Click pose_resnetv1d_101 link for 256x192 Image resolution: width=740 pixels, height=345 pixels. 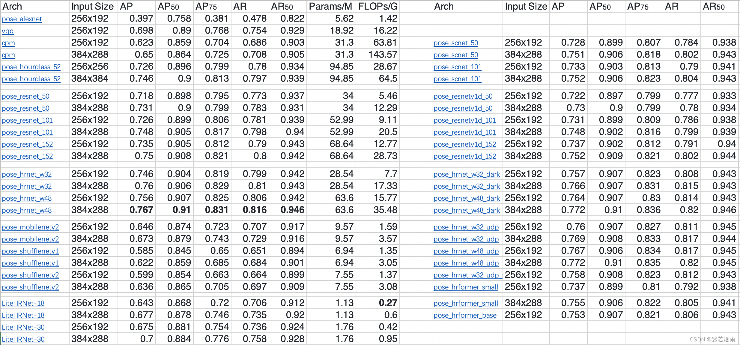tap(464, 120)
